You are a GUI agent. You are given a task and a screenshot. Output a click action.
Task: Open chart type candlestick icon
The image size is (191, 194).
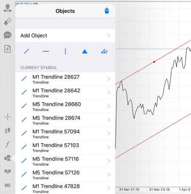[x=8, y=130]
